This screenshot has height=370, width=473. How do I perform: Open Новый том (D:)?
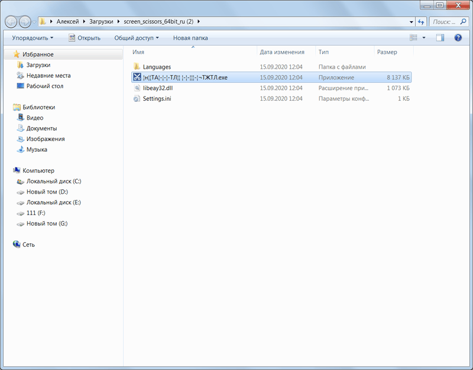click(x=47, y=192)
